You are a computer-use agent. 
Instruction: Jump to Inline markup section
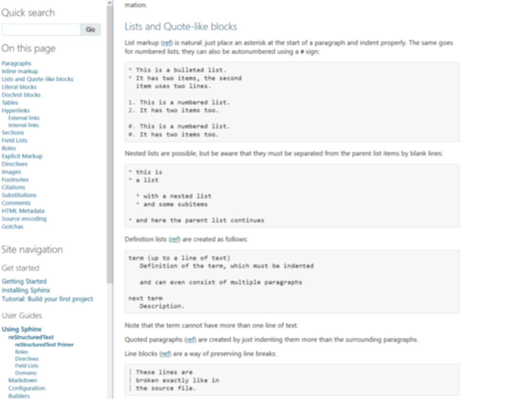pyautogui.click(x=20, y=71)
